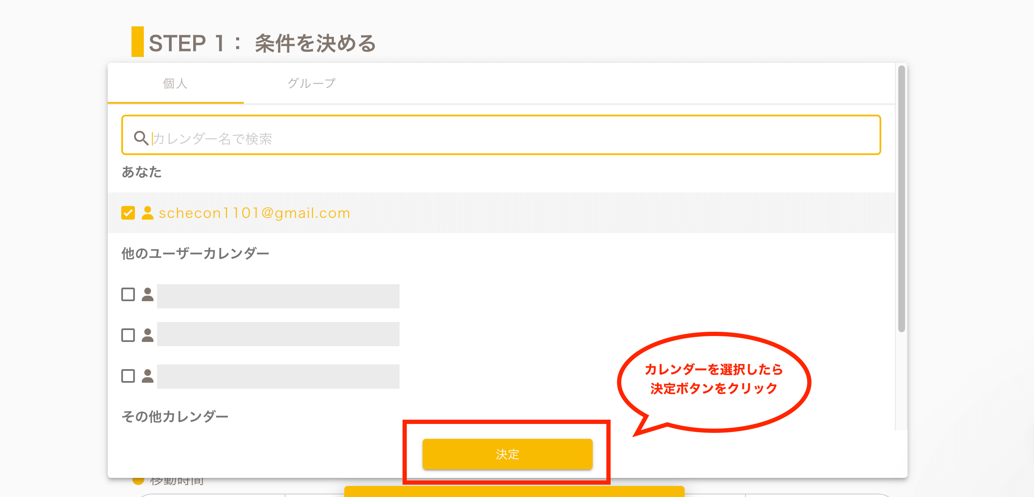The image size is (1034, 497).
Task: Check the third other-user calendar checkbox
Action: coord(128,376)
